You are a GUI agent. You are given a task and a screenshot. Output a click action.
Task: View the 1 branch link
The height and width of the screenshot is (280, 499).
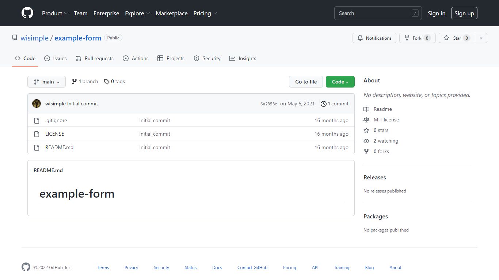[x=85, y=82]
